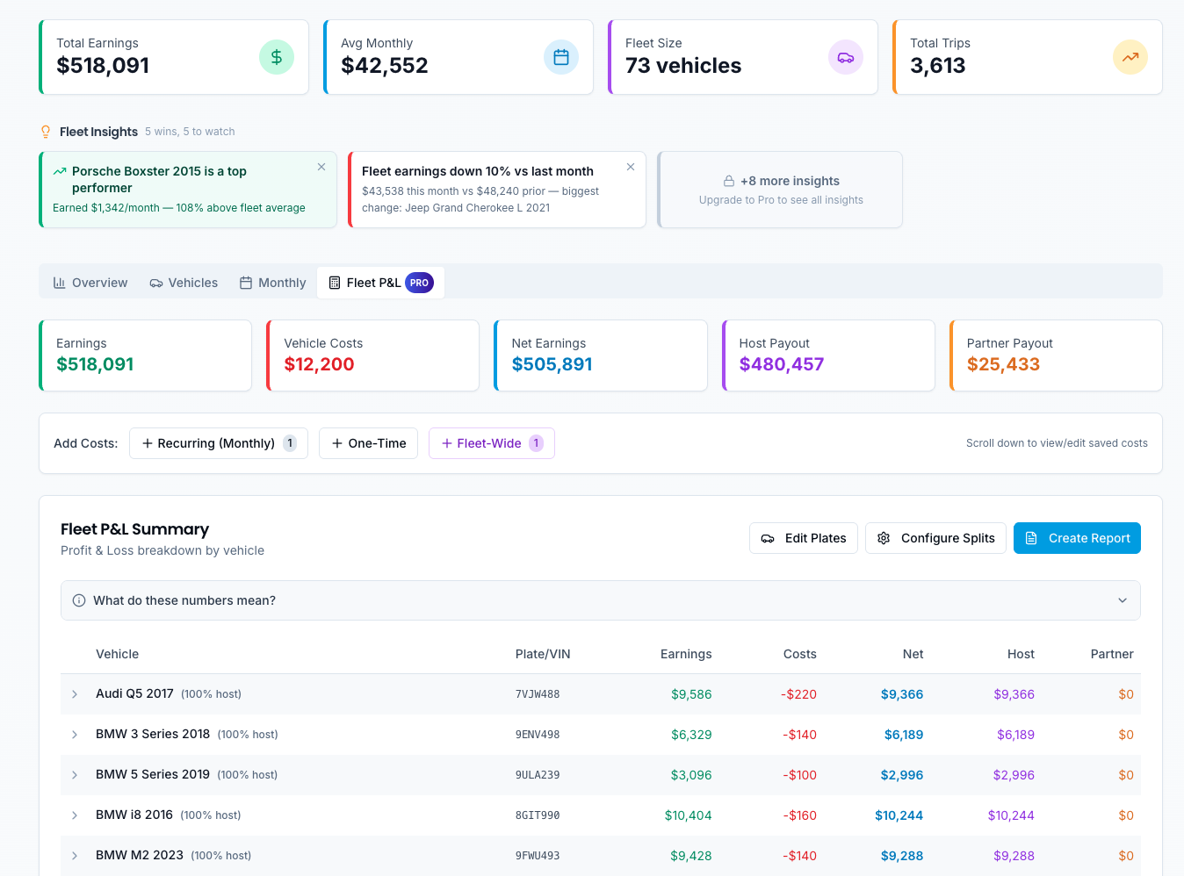
Task: Expand the BMW i8 2016 row
Action: coord(75,815)
